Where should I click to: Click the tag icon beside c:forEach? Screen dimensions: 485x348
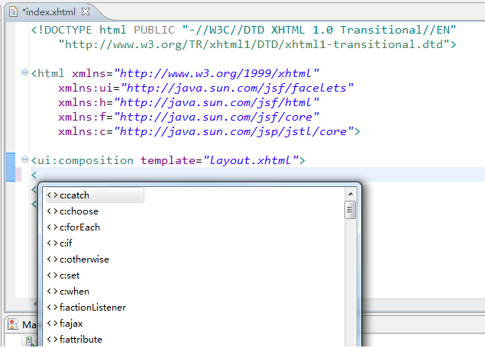pyautogui.click(x=52, y=227)
